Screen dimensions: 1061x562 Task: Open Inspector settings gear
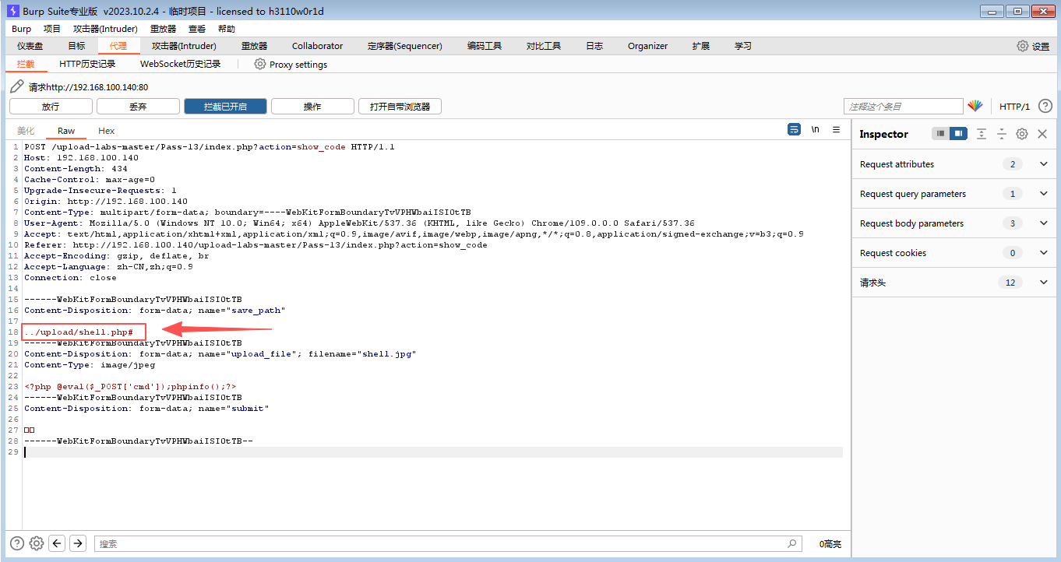point(1022,134)
